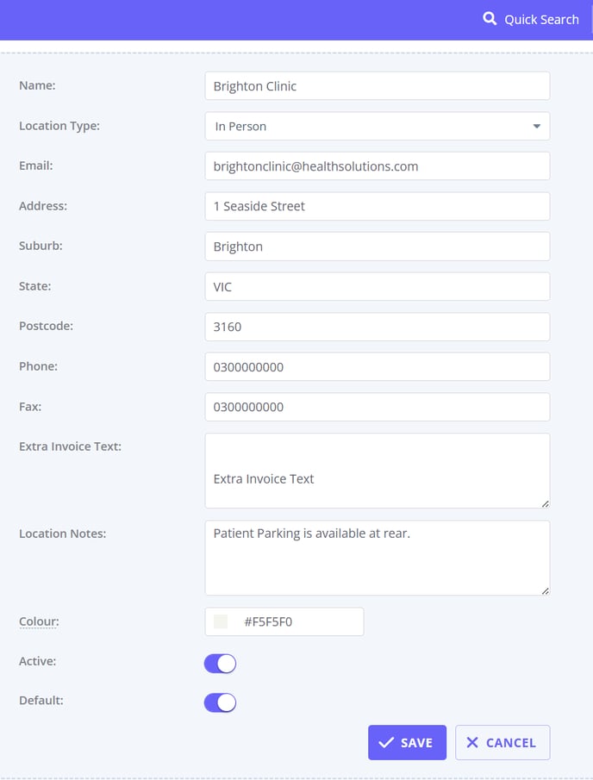The width and height of the screenshot is (593, 780).
Task: Open Quick Search in the top bar
Action: coord(531,20)
